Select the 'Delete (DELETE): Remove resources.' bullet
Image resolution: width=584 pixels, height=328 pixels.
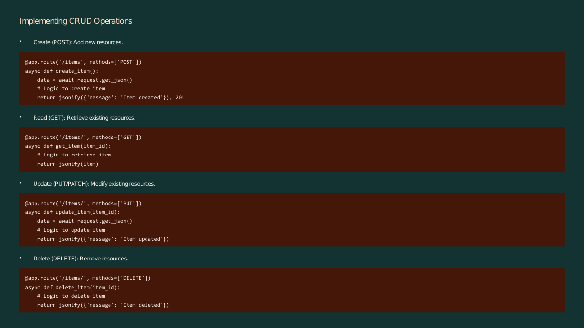click(81, 259)
